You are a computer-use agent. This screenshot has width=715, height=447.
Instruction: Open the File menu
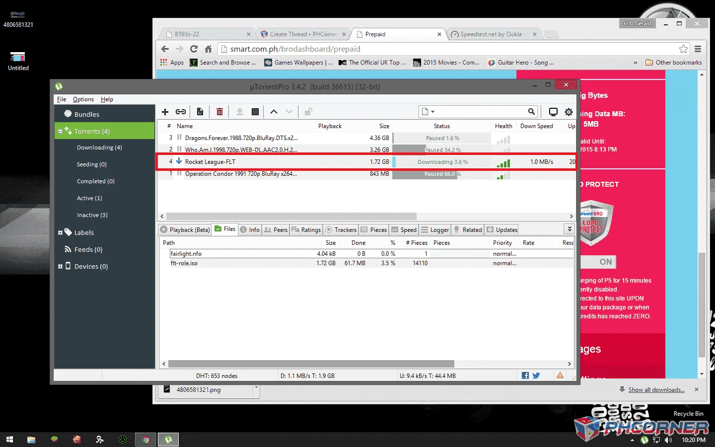(62, 99)
